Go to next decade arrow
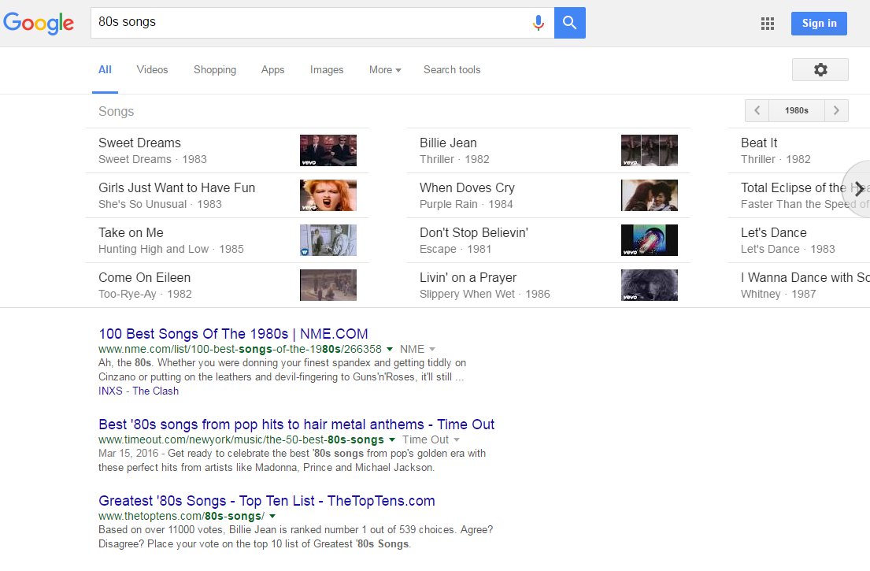 [x=836, y=111]
